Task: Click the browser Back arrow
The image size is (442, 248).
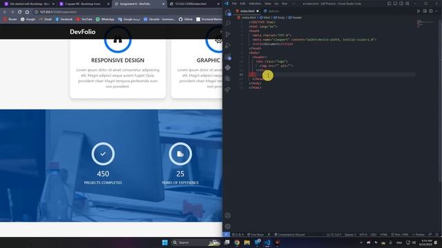Action: pos(5,12)
